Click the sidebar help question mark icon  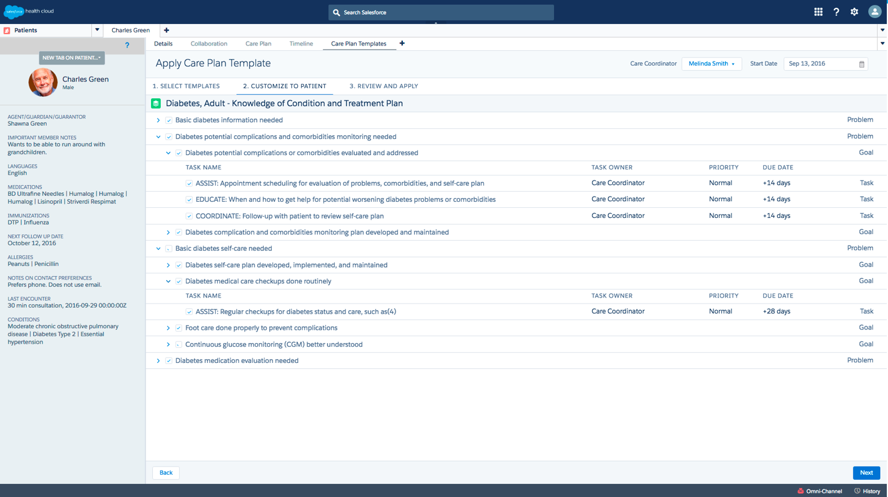point(127,46)
